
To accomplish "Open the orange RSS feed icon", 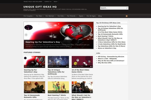I will 127,16.
